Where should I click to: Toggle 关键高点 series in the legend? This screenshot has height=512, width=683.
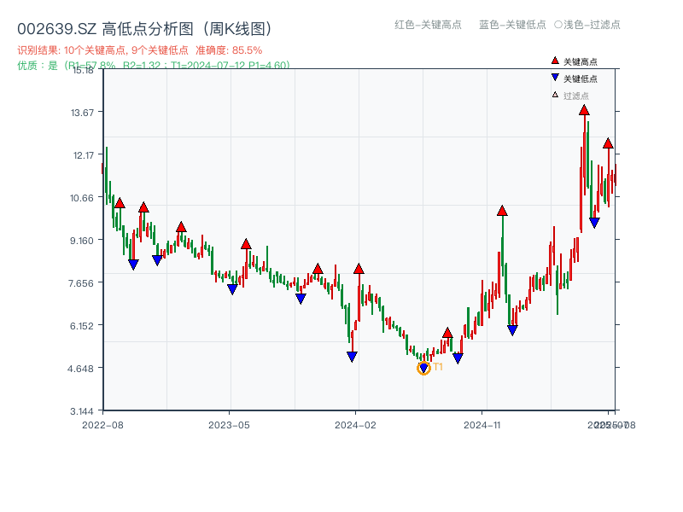[579, 61]
